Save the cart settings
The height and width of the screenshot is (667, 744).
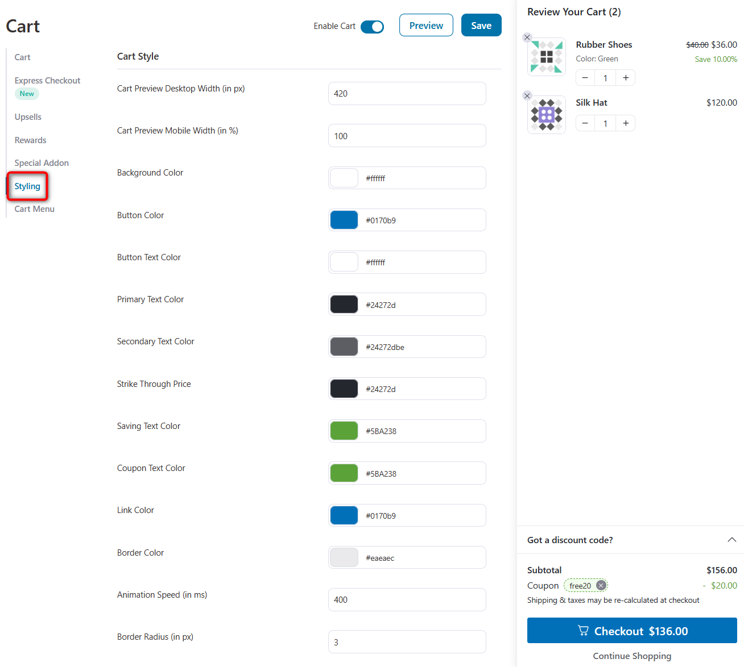point(481,25)
